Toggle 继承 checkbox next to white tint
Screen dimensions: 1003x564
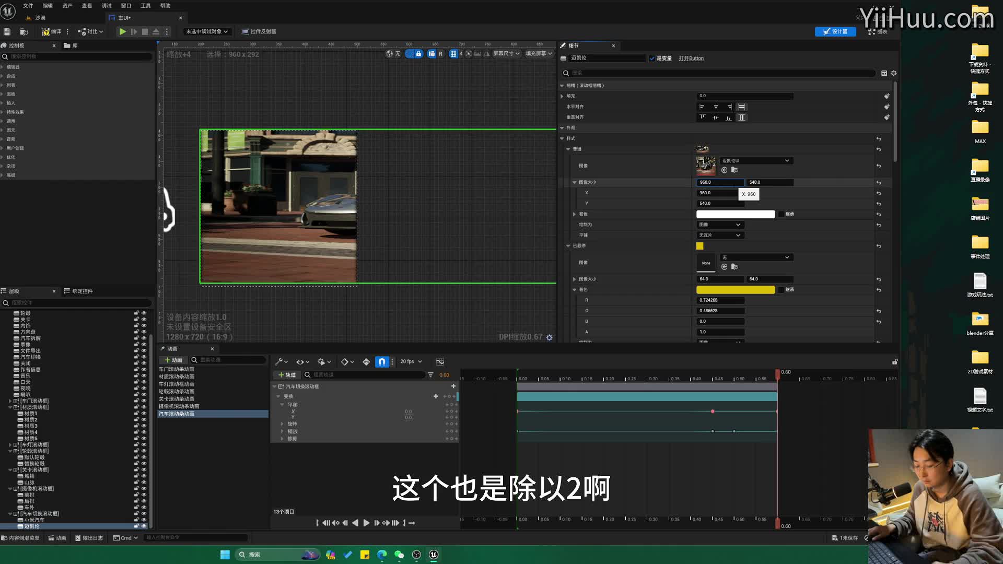781,214
